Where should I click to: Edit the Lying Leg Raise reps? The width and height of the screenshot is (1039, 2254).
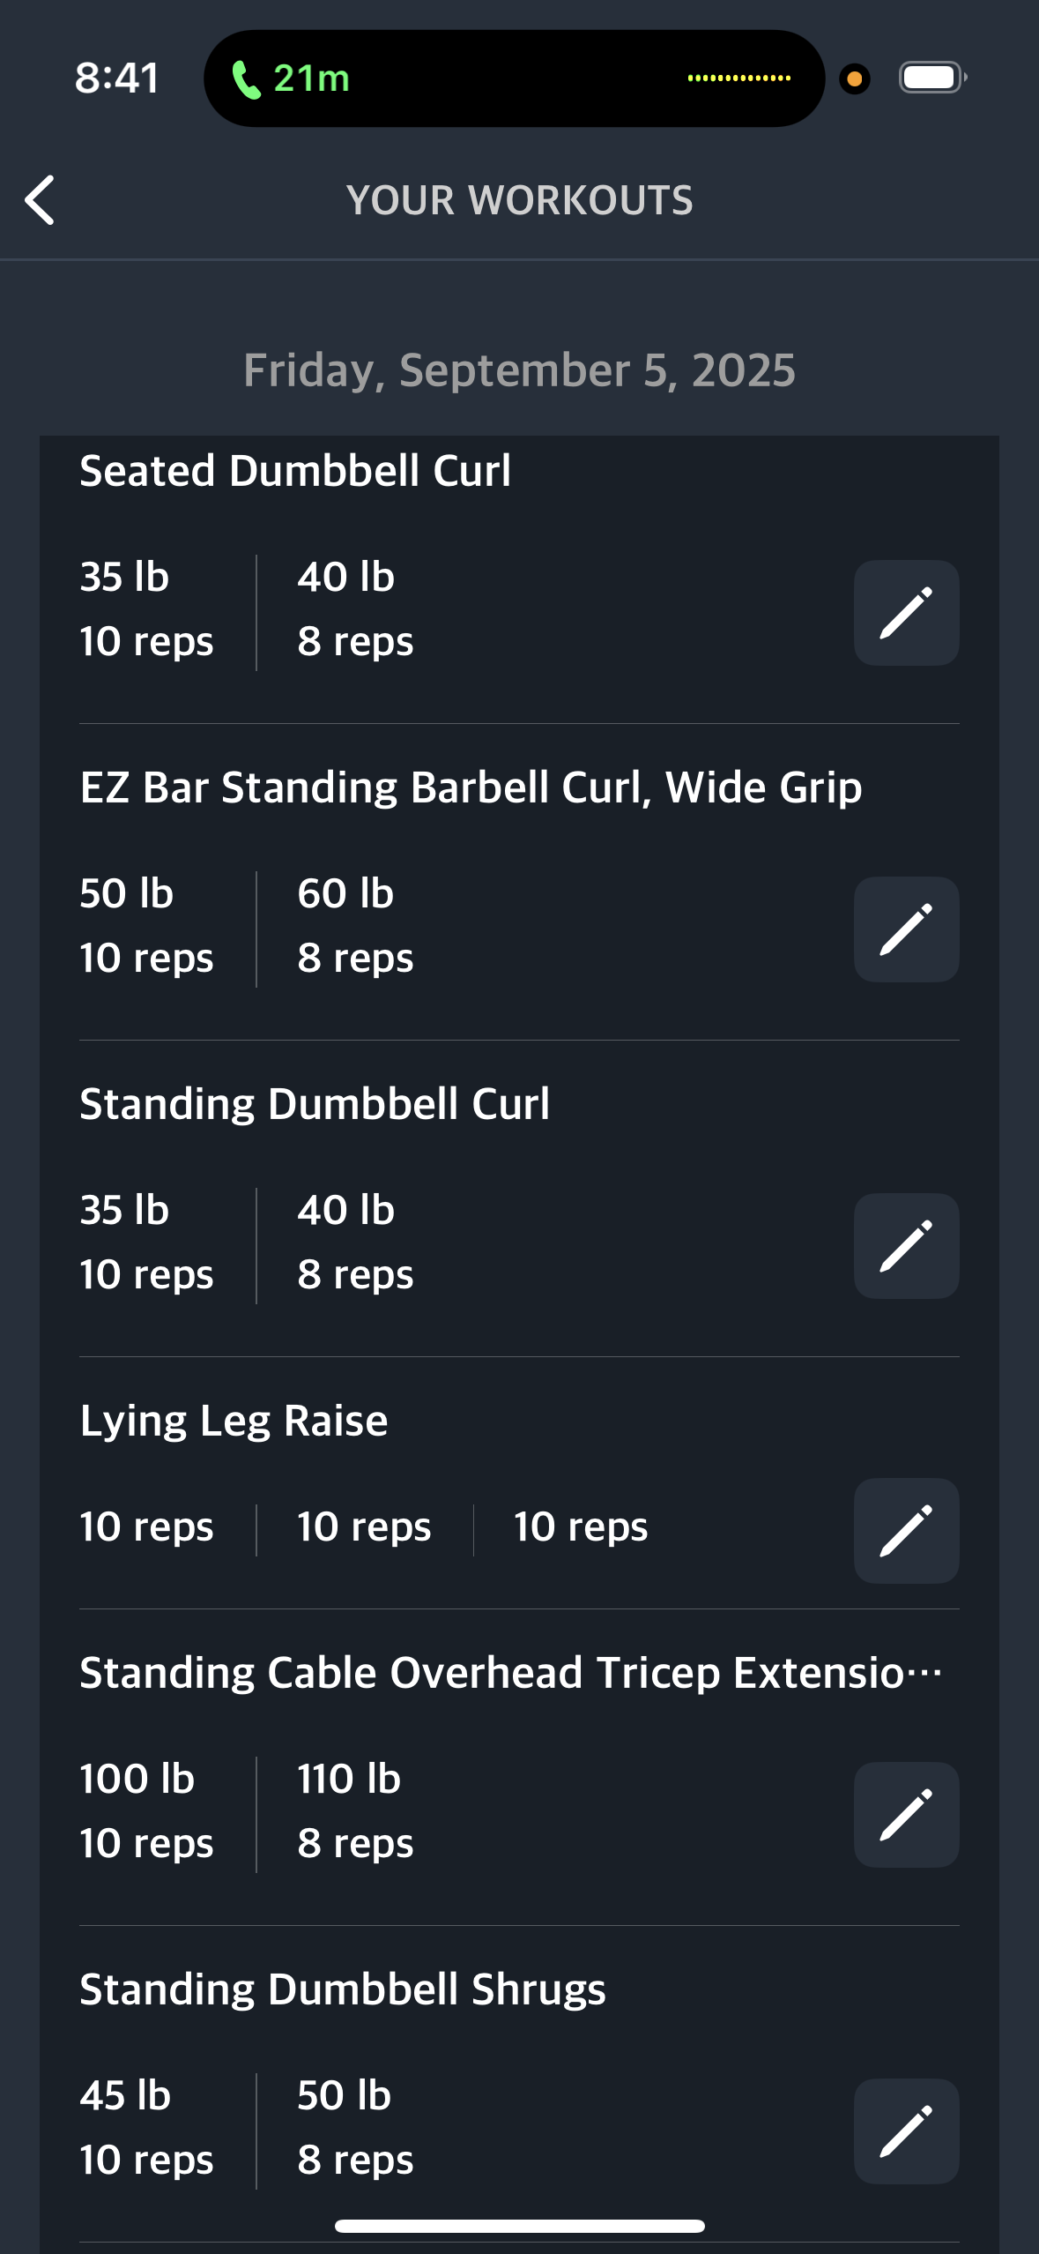[x=906, y=1531]
